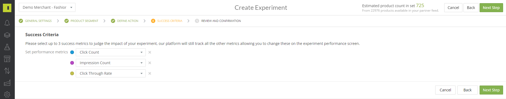Click the purple Impression Count color dot
Viewport: 506px width, 99px height.
coord(72,63)
